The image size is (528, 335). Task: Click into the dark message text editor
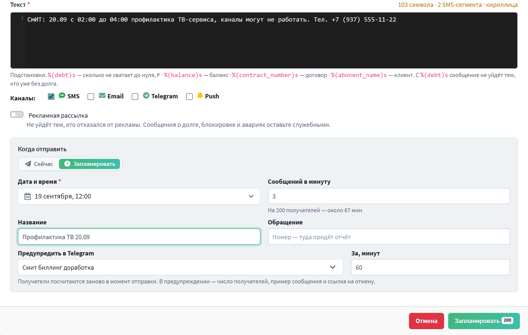(x=264, y=40)
